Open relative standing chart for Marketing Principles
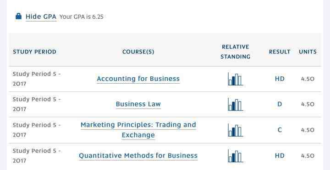Viewport: 330px width, 170px height. tap(235, 130)
